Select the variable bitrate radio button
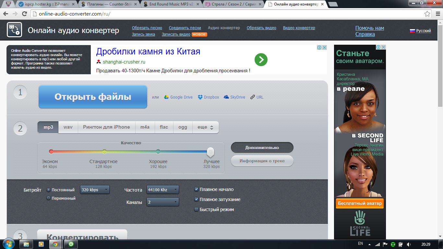This screenshot has height=249, width=443. pos(49,198)
